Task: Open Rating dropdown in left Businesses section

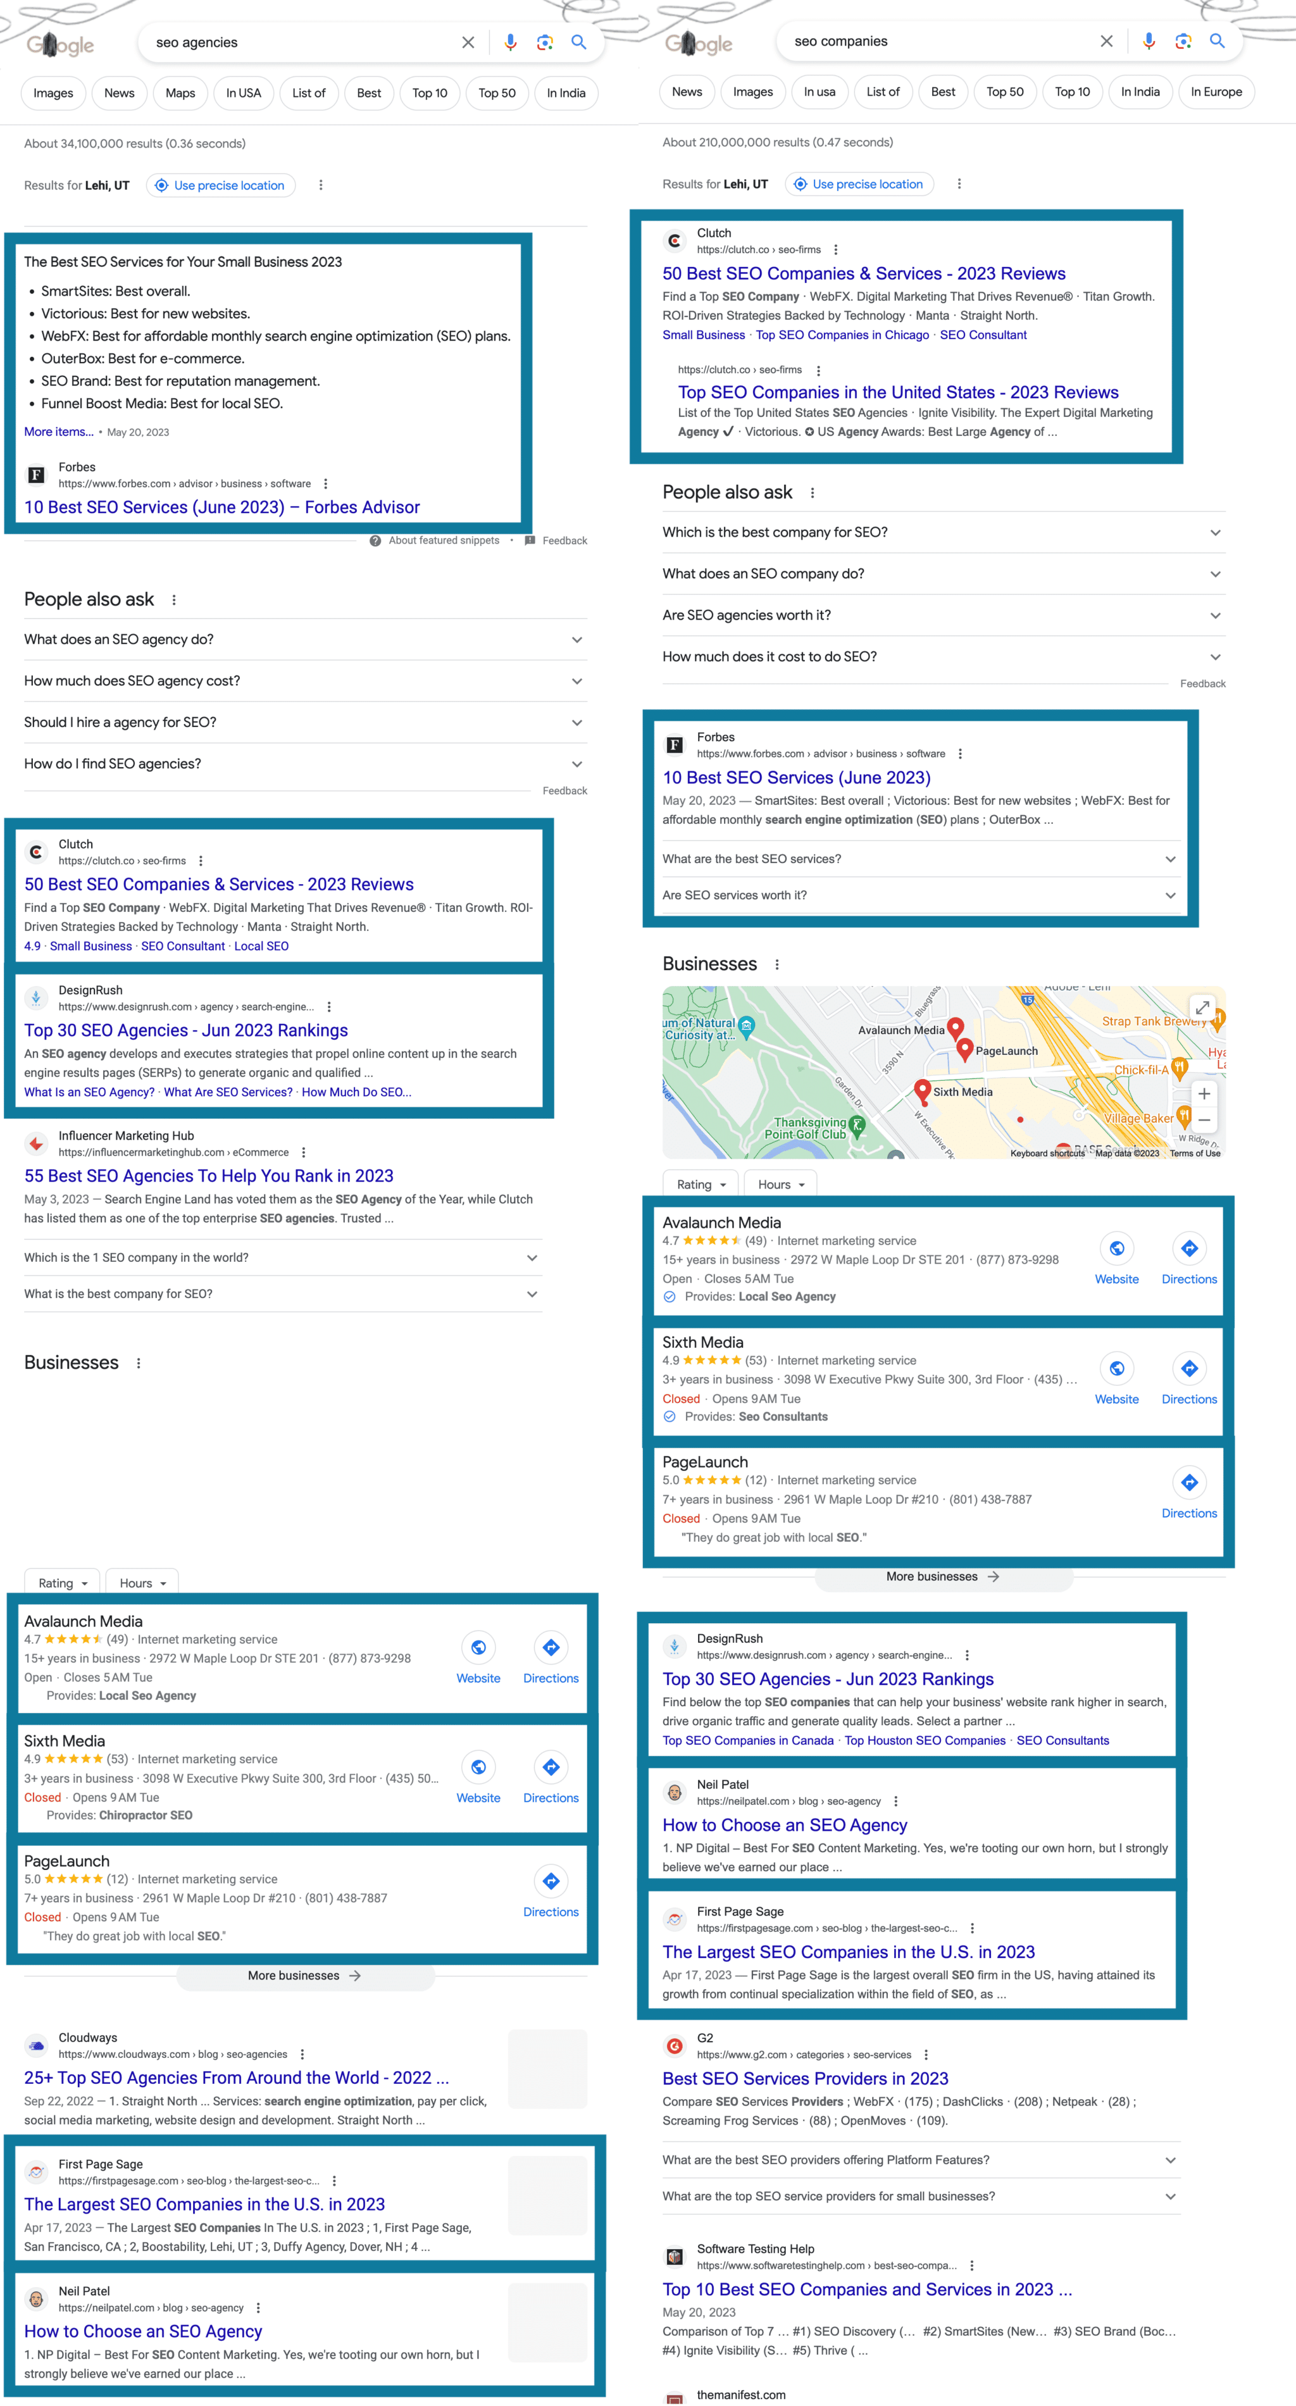Action: tap(63, 1583)
